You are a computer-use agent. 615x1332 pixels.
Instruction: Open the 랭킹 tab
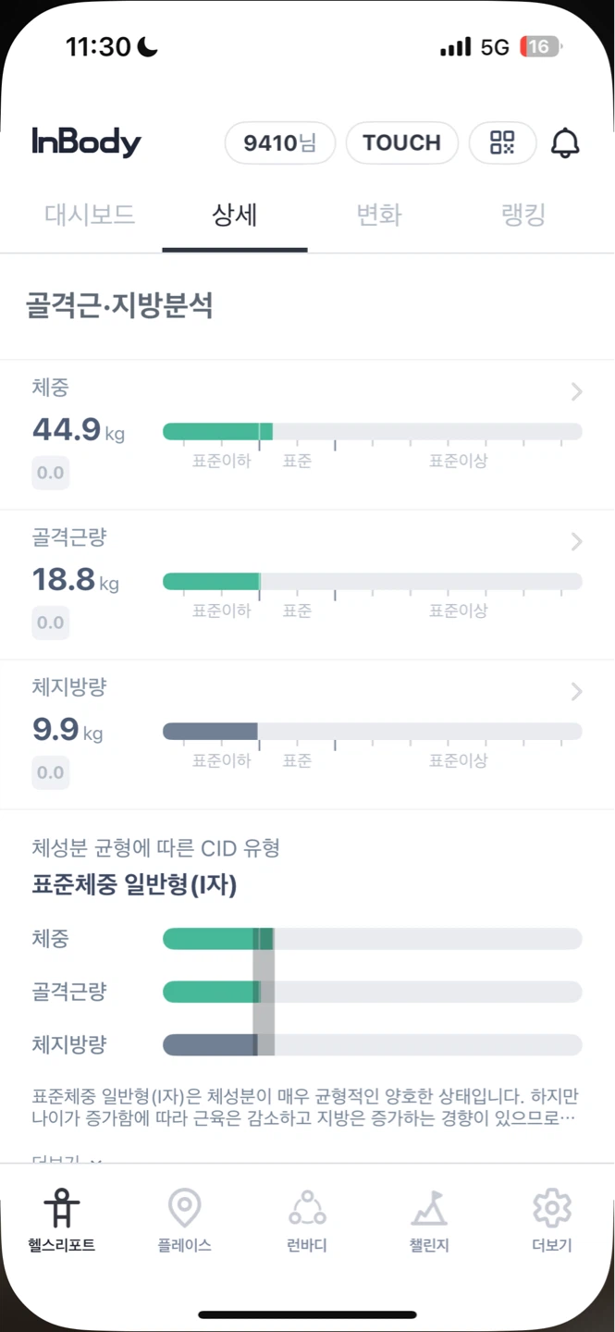pyautogui.click(x=523, y=216)
